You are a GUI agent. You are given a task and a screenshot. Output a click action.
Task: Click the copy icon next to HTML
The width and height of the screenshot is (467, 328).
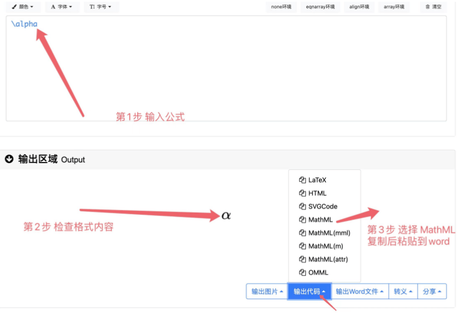pyautogui.click(x=302, y=193)
